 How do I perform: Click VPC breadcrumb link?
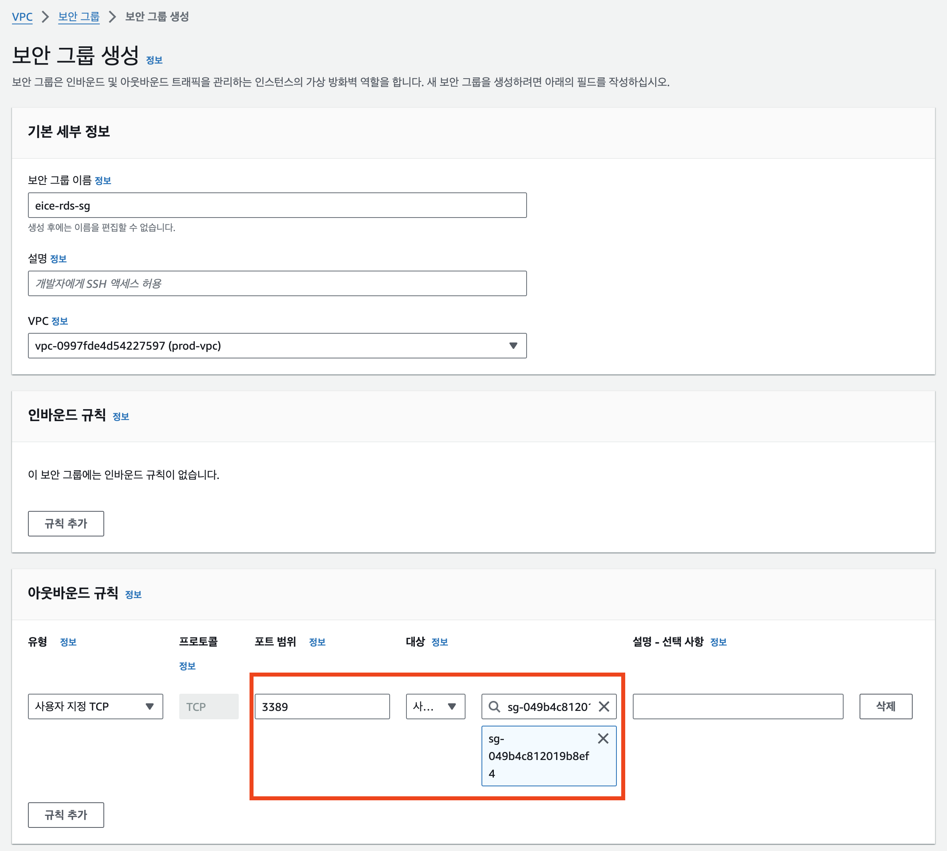(x=22, y=17)
